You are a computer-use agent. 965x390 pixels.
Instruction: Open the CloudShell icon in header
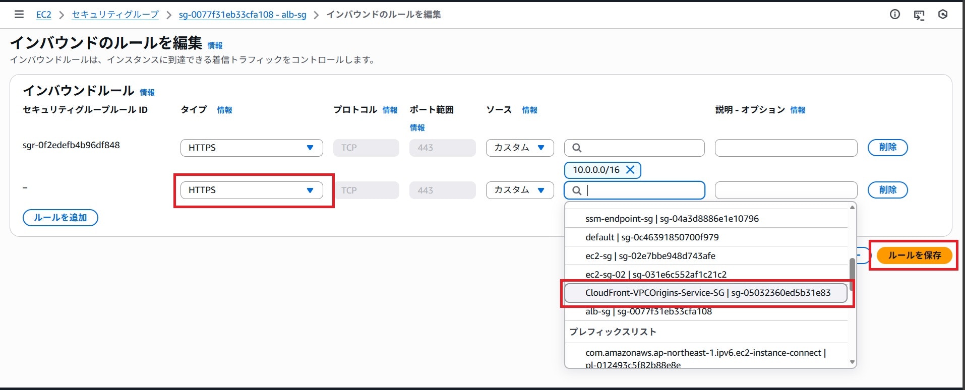click(x=919, y=15)
